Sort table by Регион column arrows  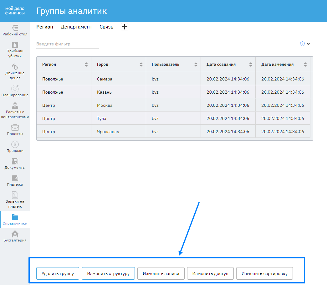86,65
